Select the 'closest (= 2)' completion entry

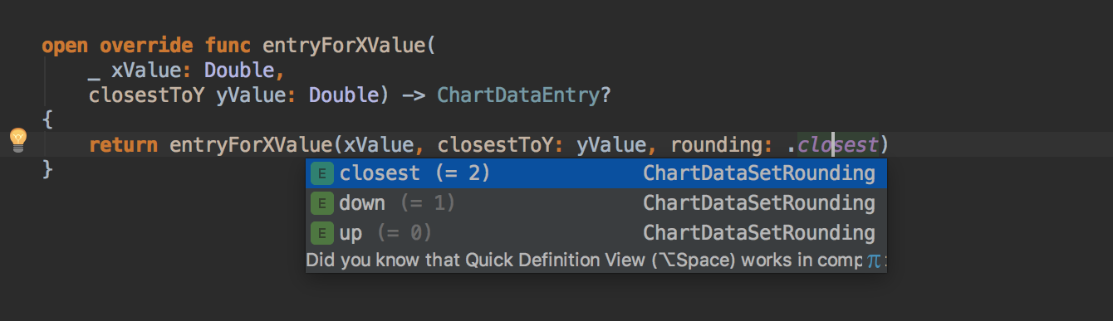596,173
